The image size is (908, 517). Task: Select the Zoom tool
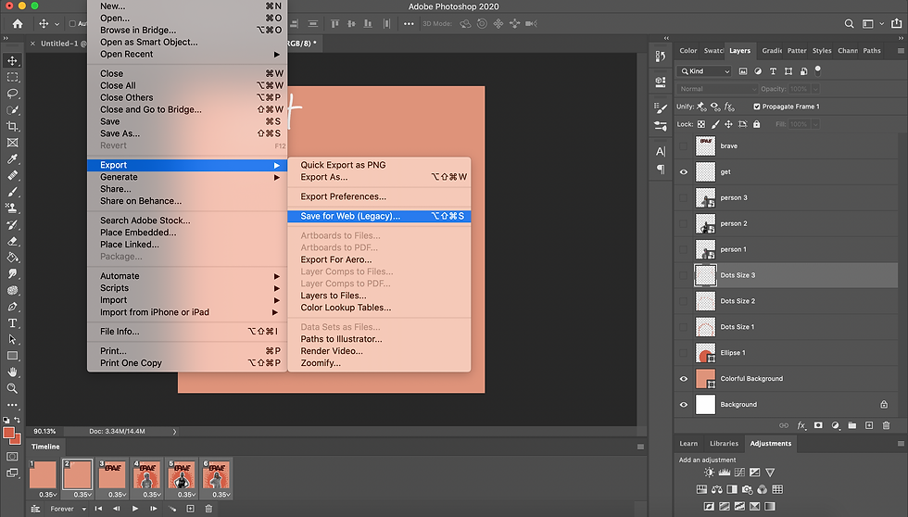click(12, 388)
